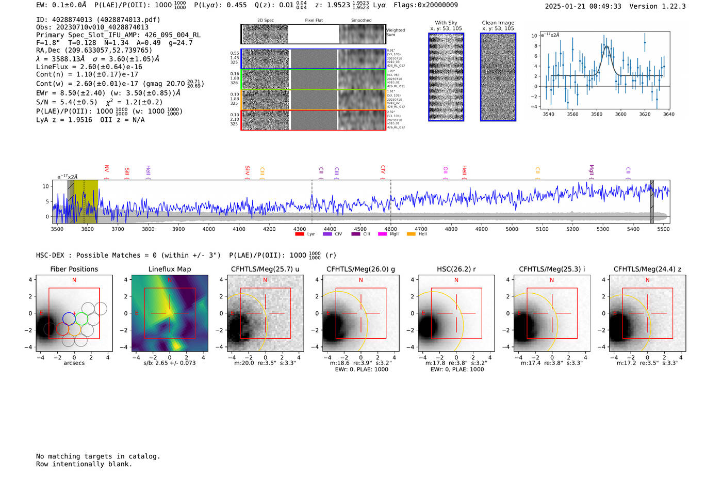Open the HSC r-band image
This screenshot has width=722, height=492.
point(456,313)
